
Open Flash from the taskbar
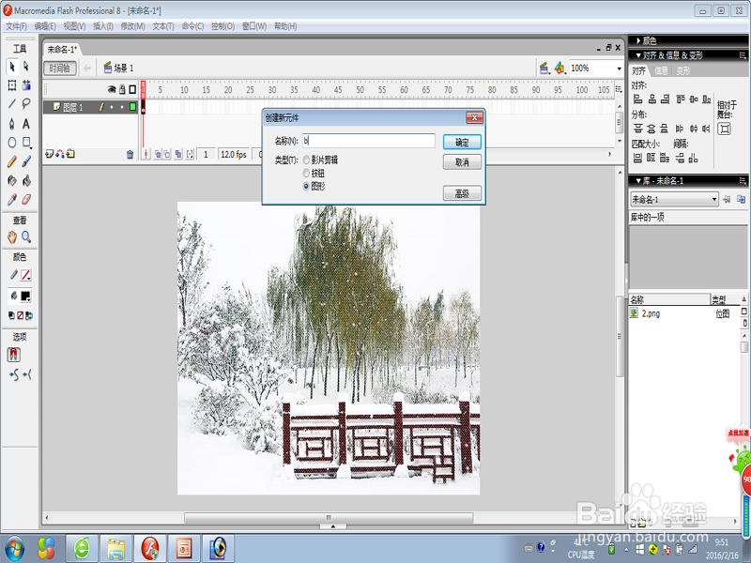[150, 548]
